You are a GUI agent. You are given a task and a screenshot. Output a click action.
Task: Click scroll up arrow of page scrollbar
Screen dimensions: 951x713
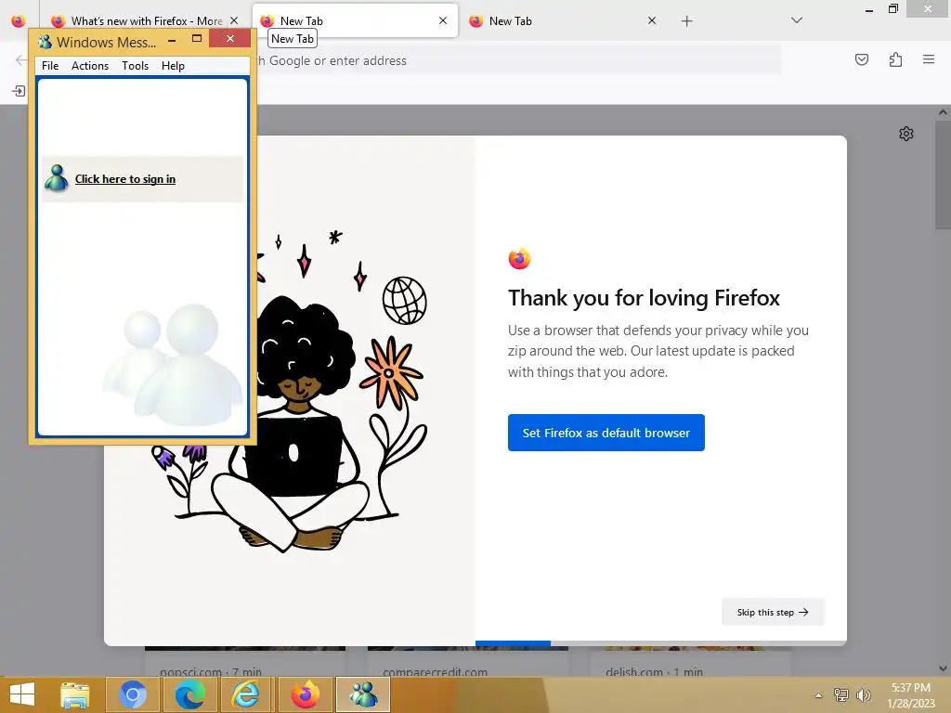coord(944,112)
